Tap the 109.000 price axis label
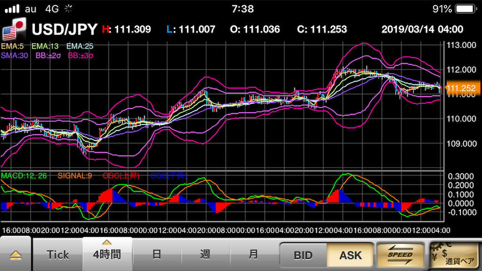Screen dimensions: 482x271 click(x=461, y=144)
